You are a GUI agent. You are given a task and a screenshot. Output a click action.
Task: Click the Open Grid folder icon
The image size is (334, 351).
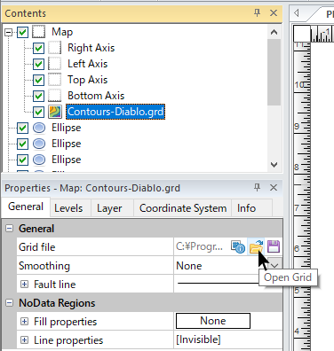tap(256, 246)
